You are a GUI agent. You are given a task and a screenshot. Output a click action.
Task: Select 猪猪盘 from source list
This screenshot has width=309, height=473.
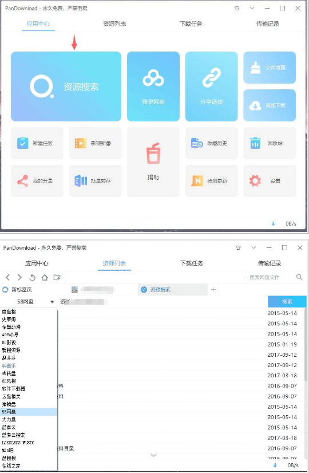click(29, 404)
